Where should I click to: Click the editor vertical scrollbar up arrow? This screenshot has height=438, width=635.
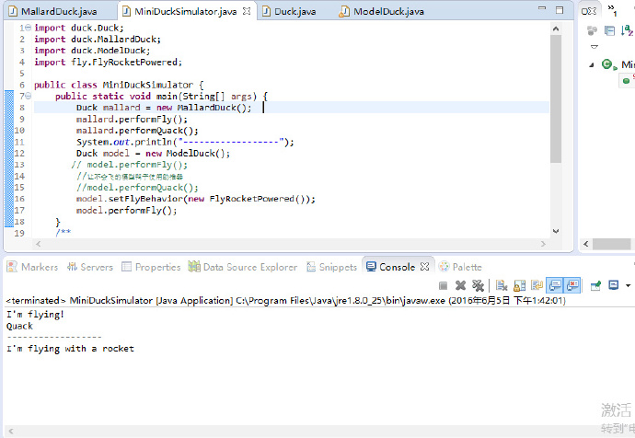pos(556,29)
